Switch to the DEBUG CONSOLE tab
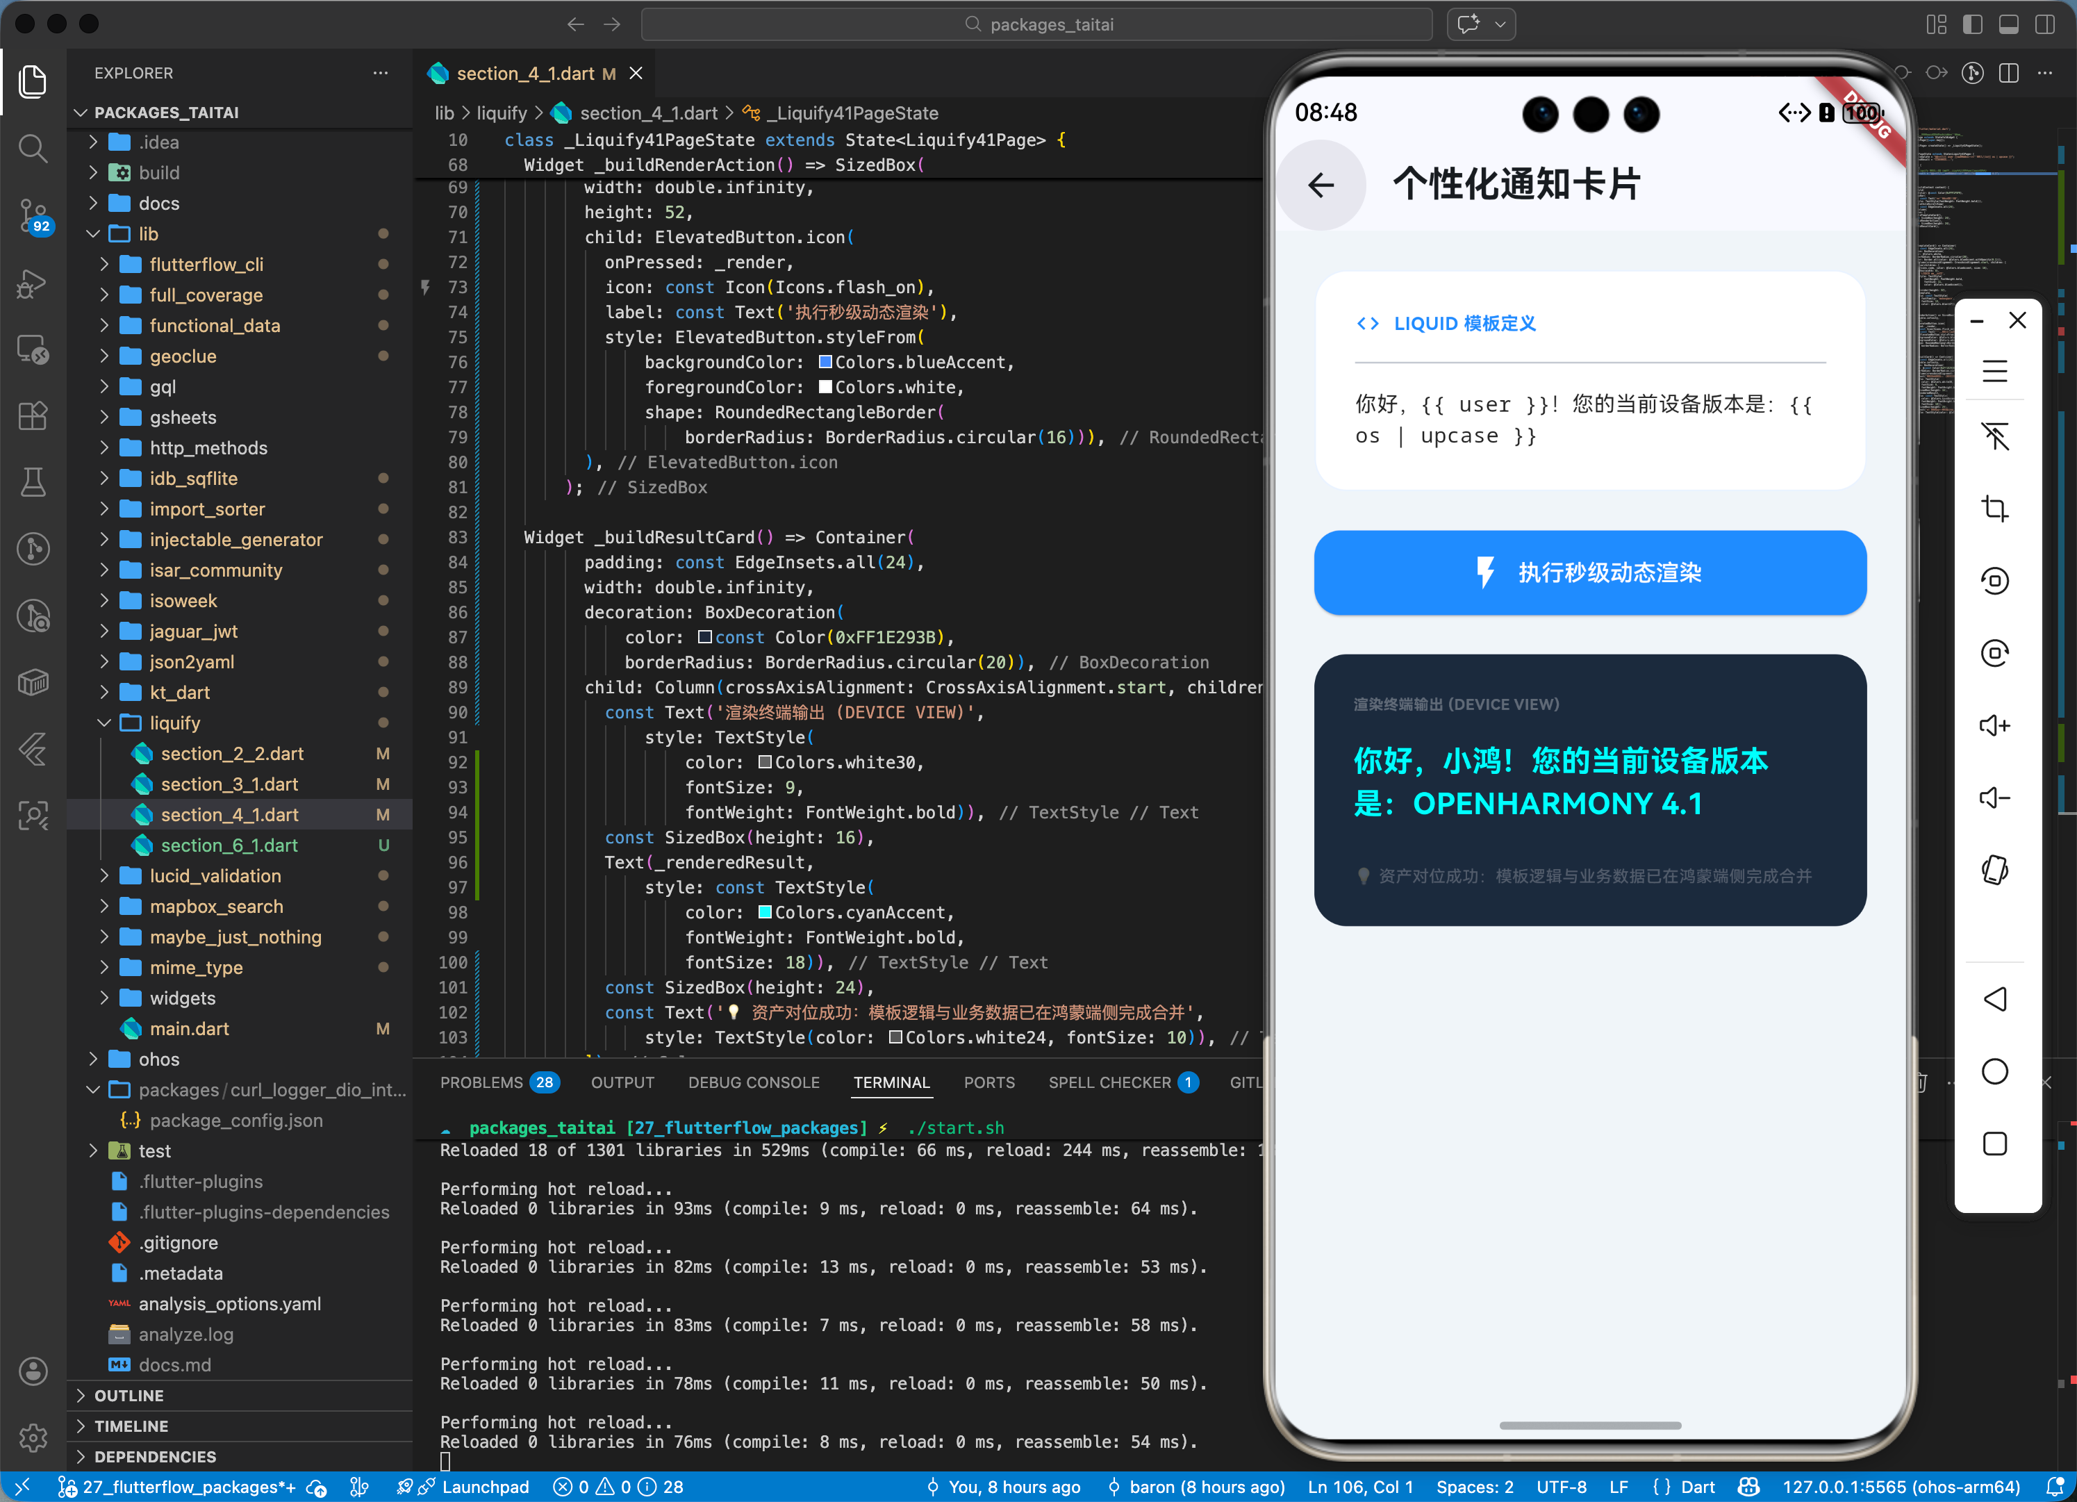The width and height of the screenshot is (2077, 1502). 753,1082
